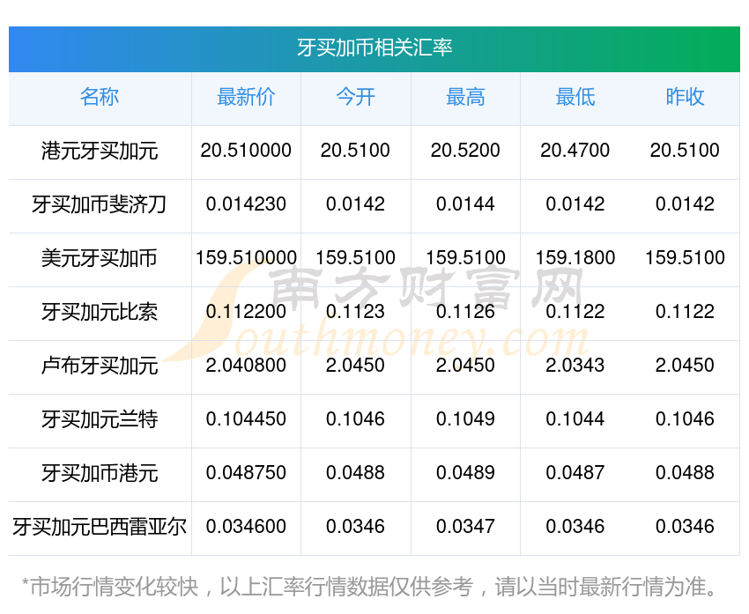Click the market disclaimer note below table
This screenshot has height=614, width=749.
pyautogui.click(x=374, y=586)
